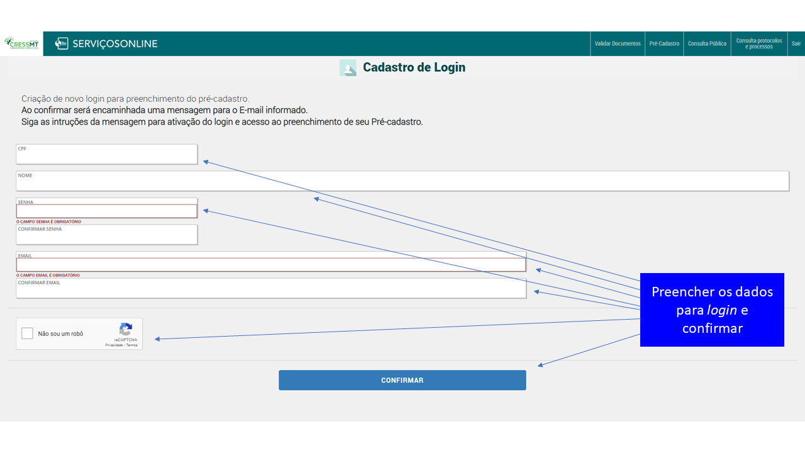Focus the NOME input field
The width and height of the screenshot is (805, 453).
coord(402,181)
